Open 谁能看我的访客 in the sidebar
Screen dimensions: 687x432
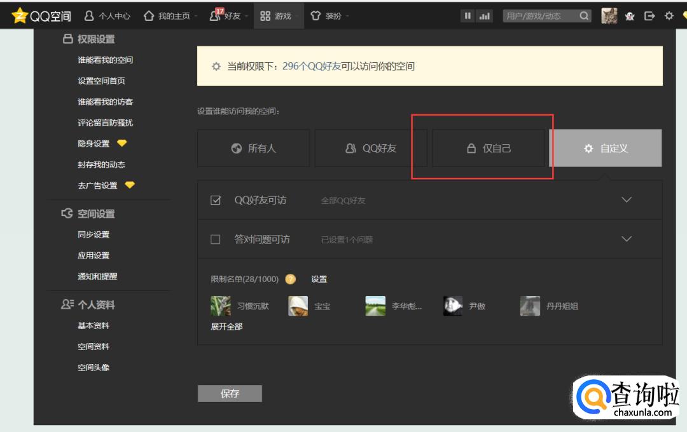(x=105, y=102)
